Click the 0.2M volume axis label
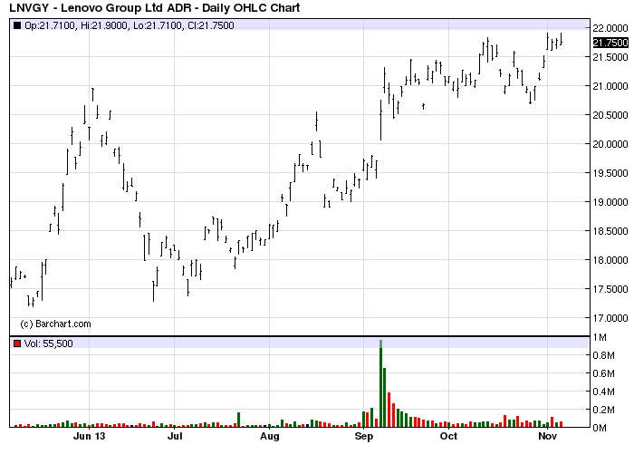 [x=604, y=410]
